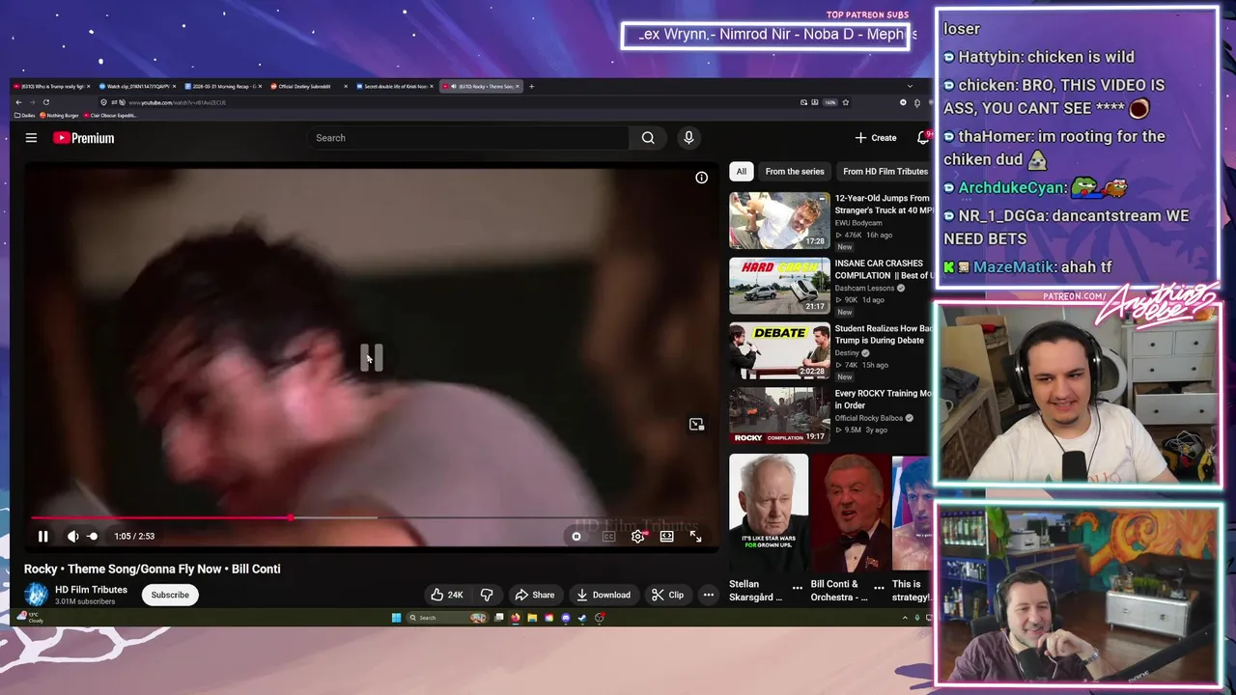This screenshot has width=1236, height=695.
Task: Select the From the series chip
Action: [795, 172]
